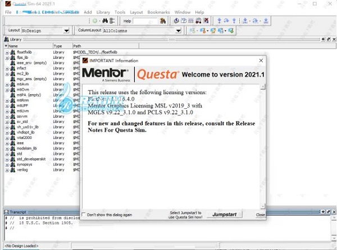The height and width of the screenshot is (250, 337).
Task: Click the grid icon in the compile toolbar
Action: click(x=191, y=21)
